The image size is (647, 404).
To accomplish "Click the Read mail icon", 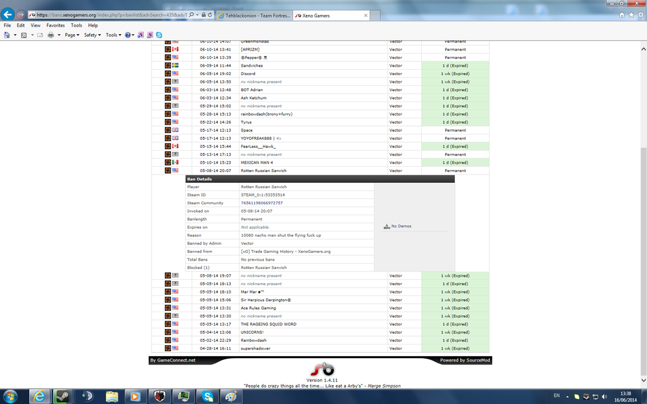I will 40,35.
